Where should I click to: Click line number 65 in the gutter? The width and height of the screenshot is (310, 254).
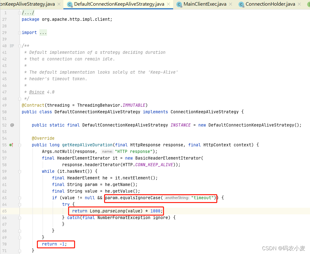pyautogui.click(x=4, y=211)
